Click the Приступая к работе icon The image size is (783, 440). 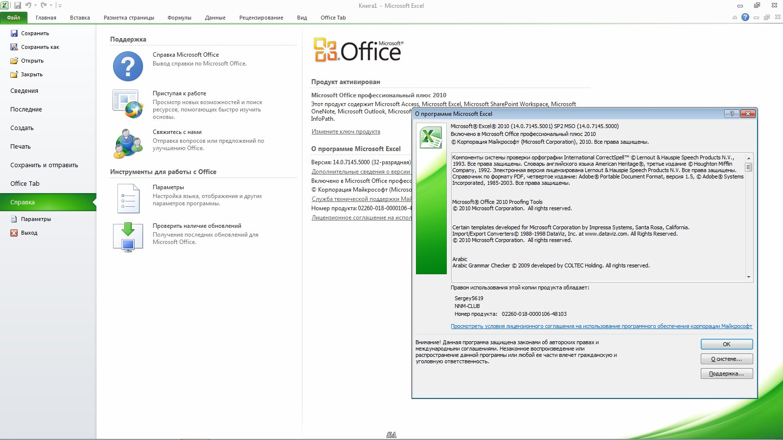point(128,104)
